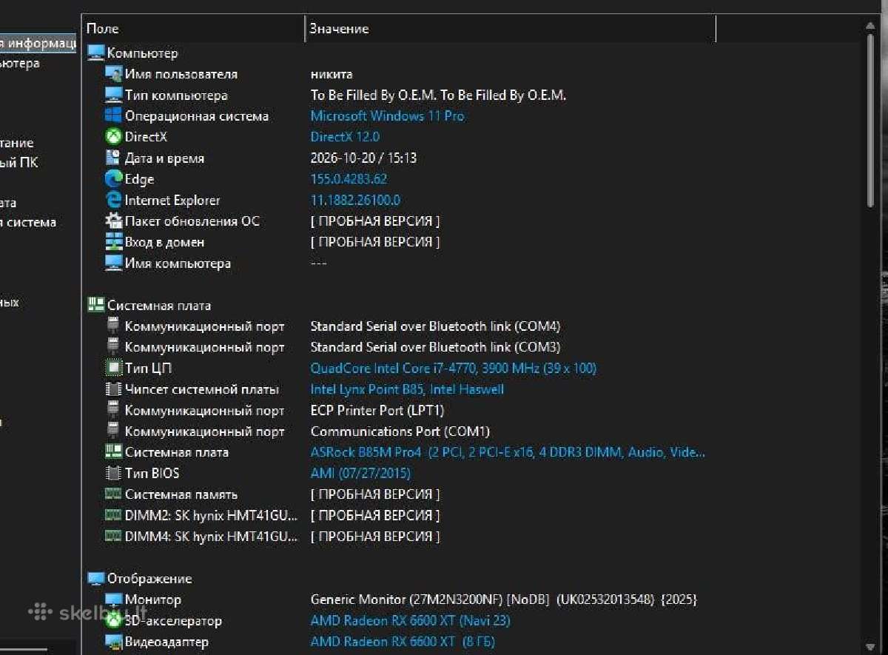This screenshot has height=655, width=888.
Task: Open the QuadCore Intel Core i7-4770 link
Action: [x=453, y=368]
